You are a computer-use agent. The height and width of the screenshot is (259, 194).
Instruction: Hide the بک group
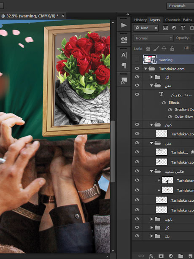137,236
